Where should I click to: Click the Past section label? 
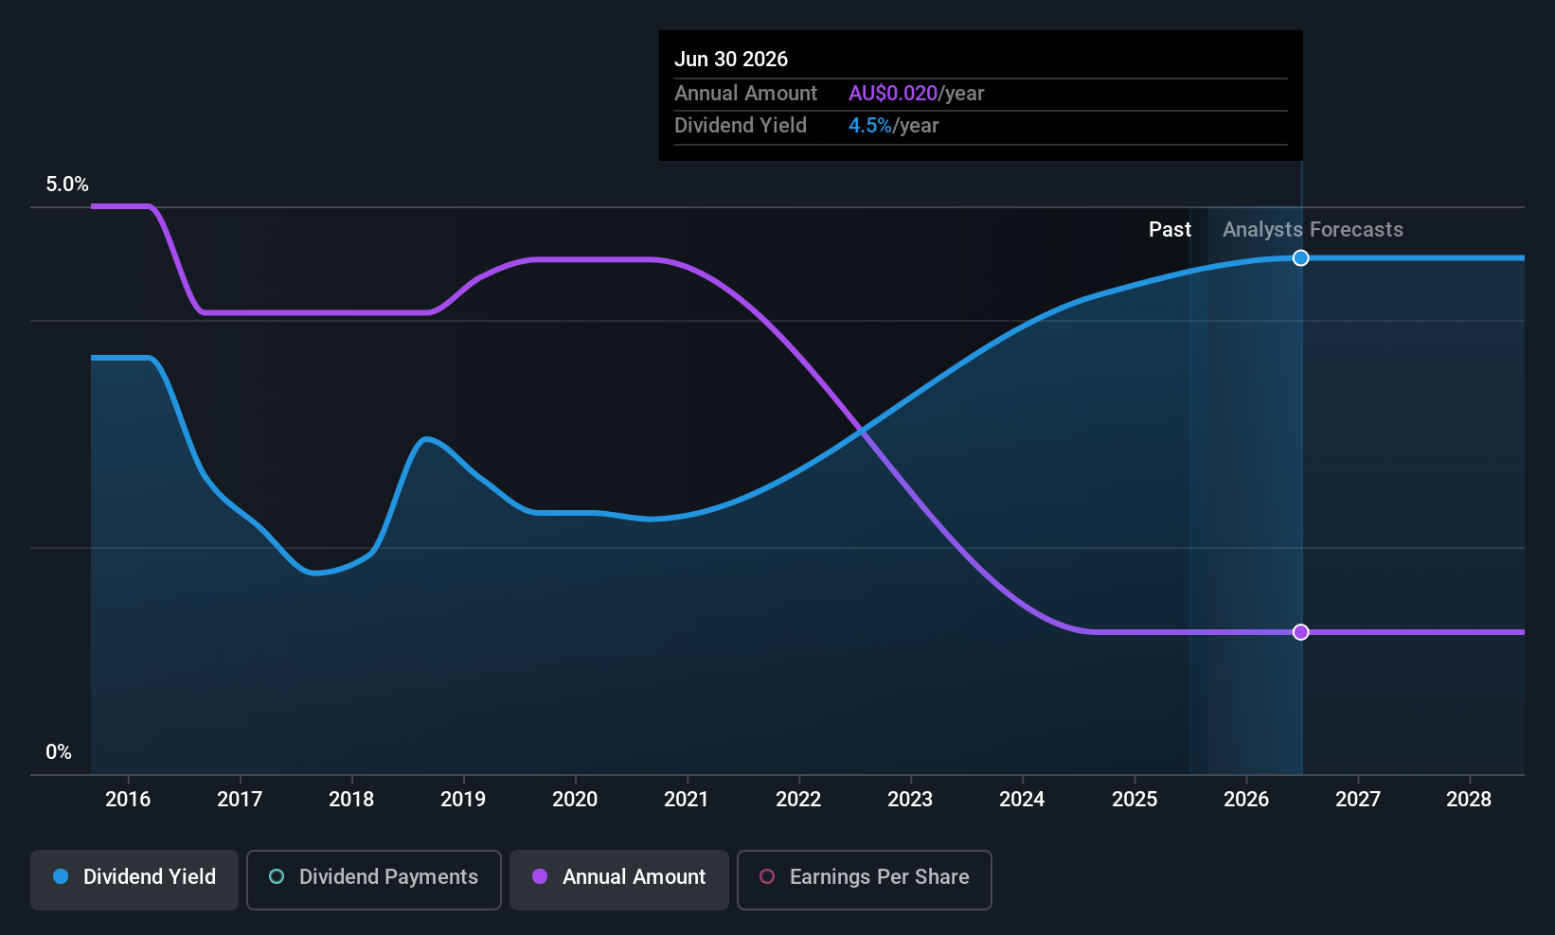click(x=1170, y=230)
